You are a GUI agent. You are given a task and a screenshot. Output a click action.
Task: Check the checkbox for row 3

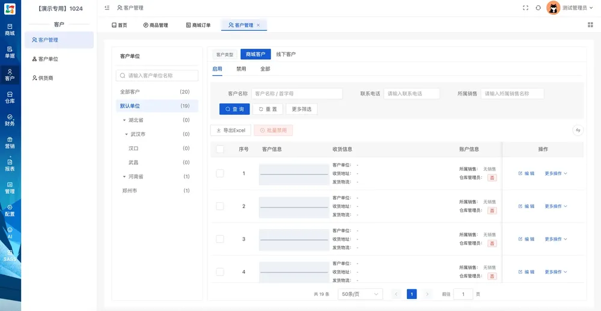pos(220,239)
